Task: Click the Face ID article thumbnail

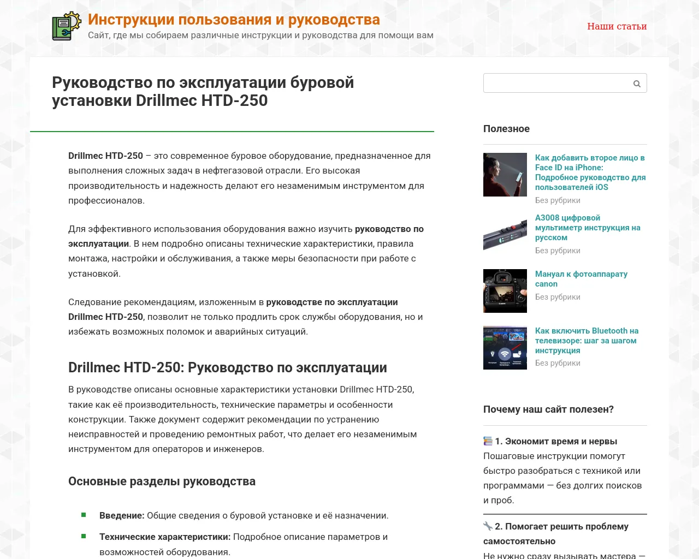Action: pyautogui.click(x=505, y=175)
